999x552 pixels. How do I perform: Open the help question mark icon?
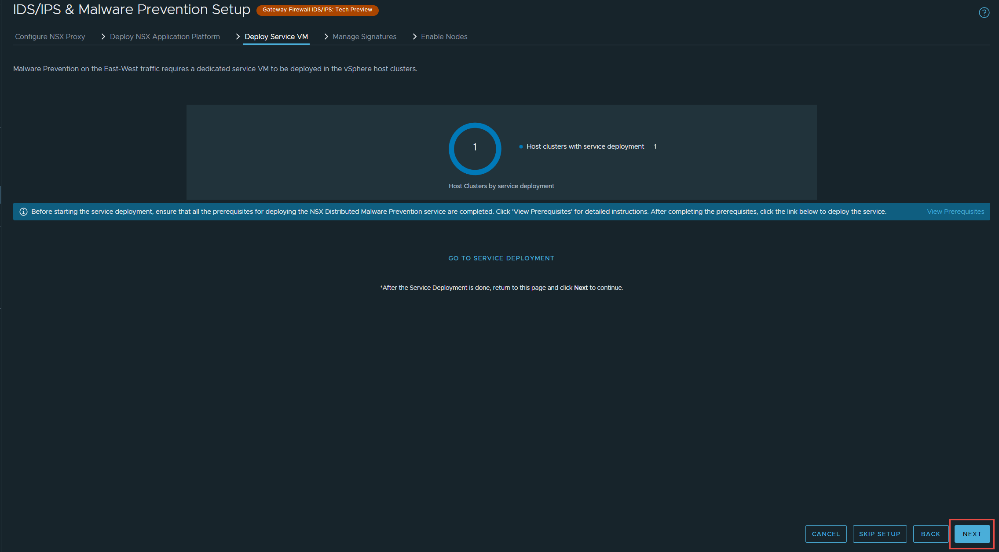[x=984, y=13]
